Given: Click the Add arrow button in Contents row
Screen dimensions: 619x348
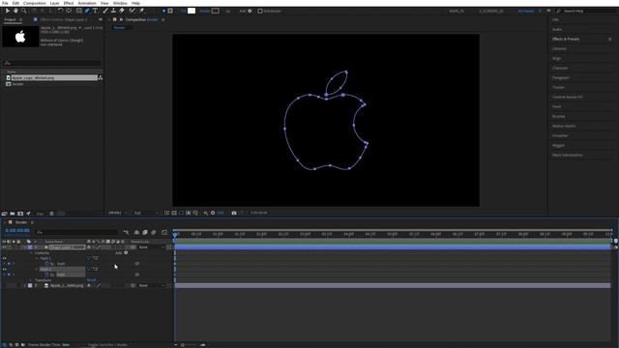Looking at the screenshot, I should coord(126,252).
